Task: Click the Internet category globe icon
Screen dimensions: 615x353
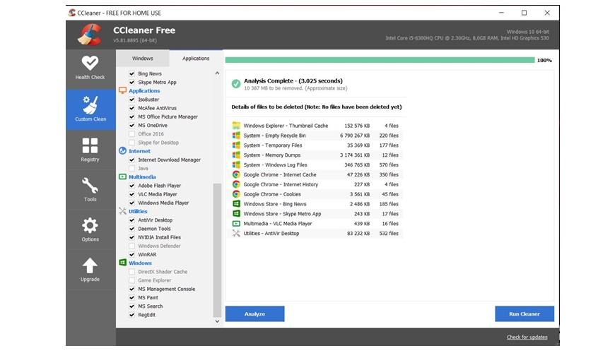Action: [x=122, y=151]
